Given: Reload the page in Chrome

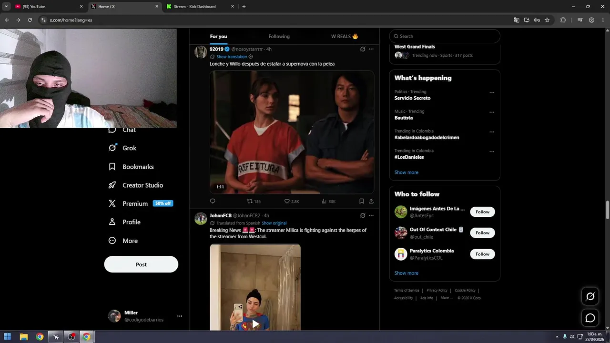Looking at the screenshot, I should point(30,20).
